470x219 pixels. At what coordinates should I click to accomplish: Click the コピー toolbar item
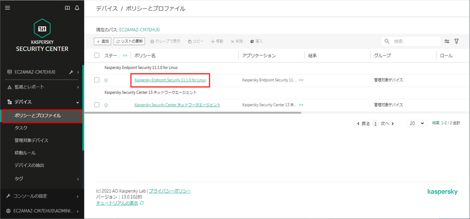pos(196,41)
